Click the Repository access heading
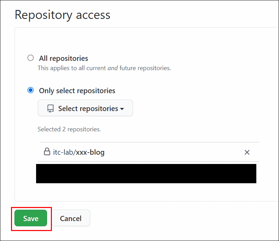 click(63, 15)
